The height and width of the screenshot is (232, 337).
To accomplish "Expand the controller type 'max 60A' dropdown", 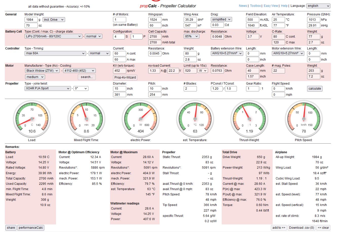I will click(x=55, y=53).
